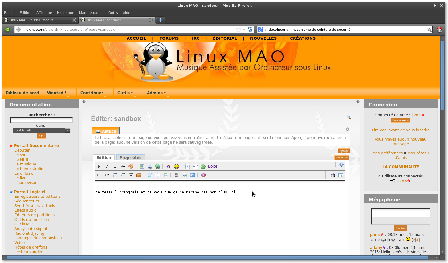Click the vertical page scrollbar
The image size is (448, 263).
tap(442, 75)
